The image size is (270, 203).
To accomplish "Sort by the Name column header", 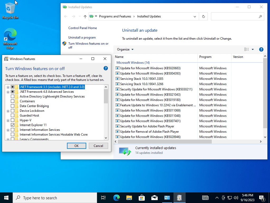I will tap(156, 57).
